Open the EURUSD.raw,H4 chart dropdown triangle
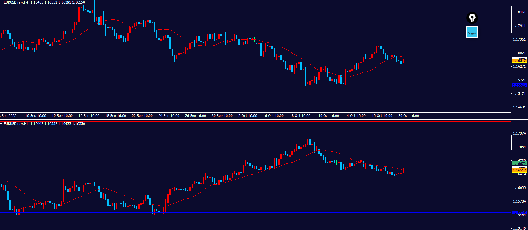 (1, 2)
